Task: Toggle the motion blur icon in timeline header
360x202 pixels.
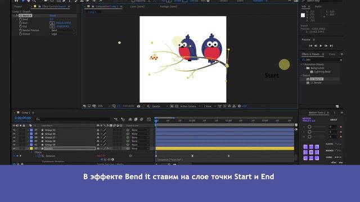Action: [142, 120]
